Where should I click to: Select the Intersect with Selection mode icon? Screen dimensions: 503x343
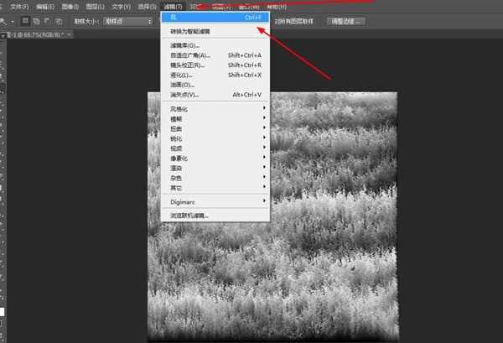pos(58,20)
